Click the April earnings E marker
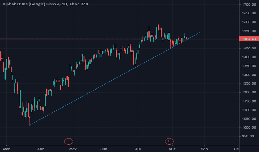 (69, 141)
